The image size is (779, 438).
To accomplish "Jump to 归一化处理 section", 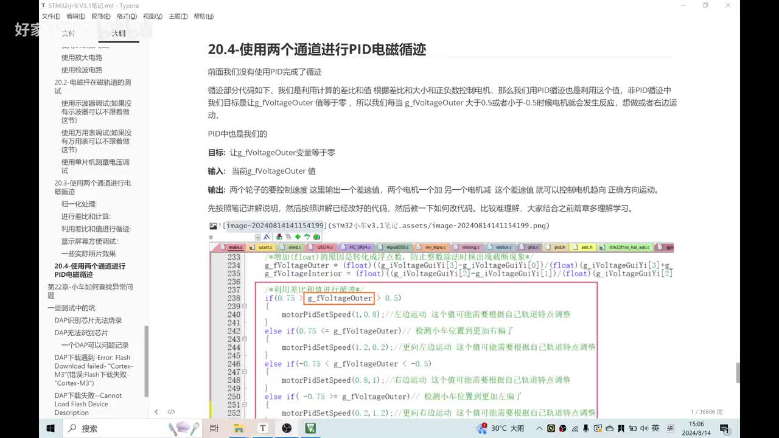I will 79,204.
